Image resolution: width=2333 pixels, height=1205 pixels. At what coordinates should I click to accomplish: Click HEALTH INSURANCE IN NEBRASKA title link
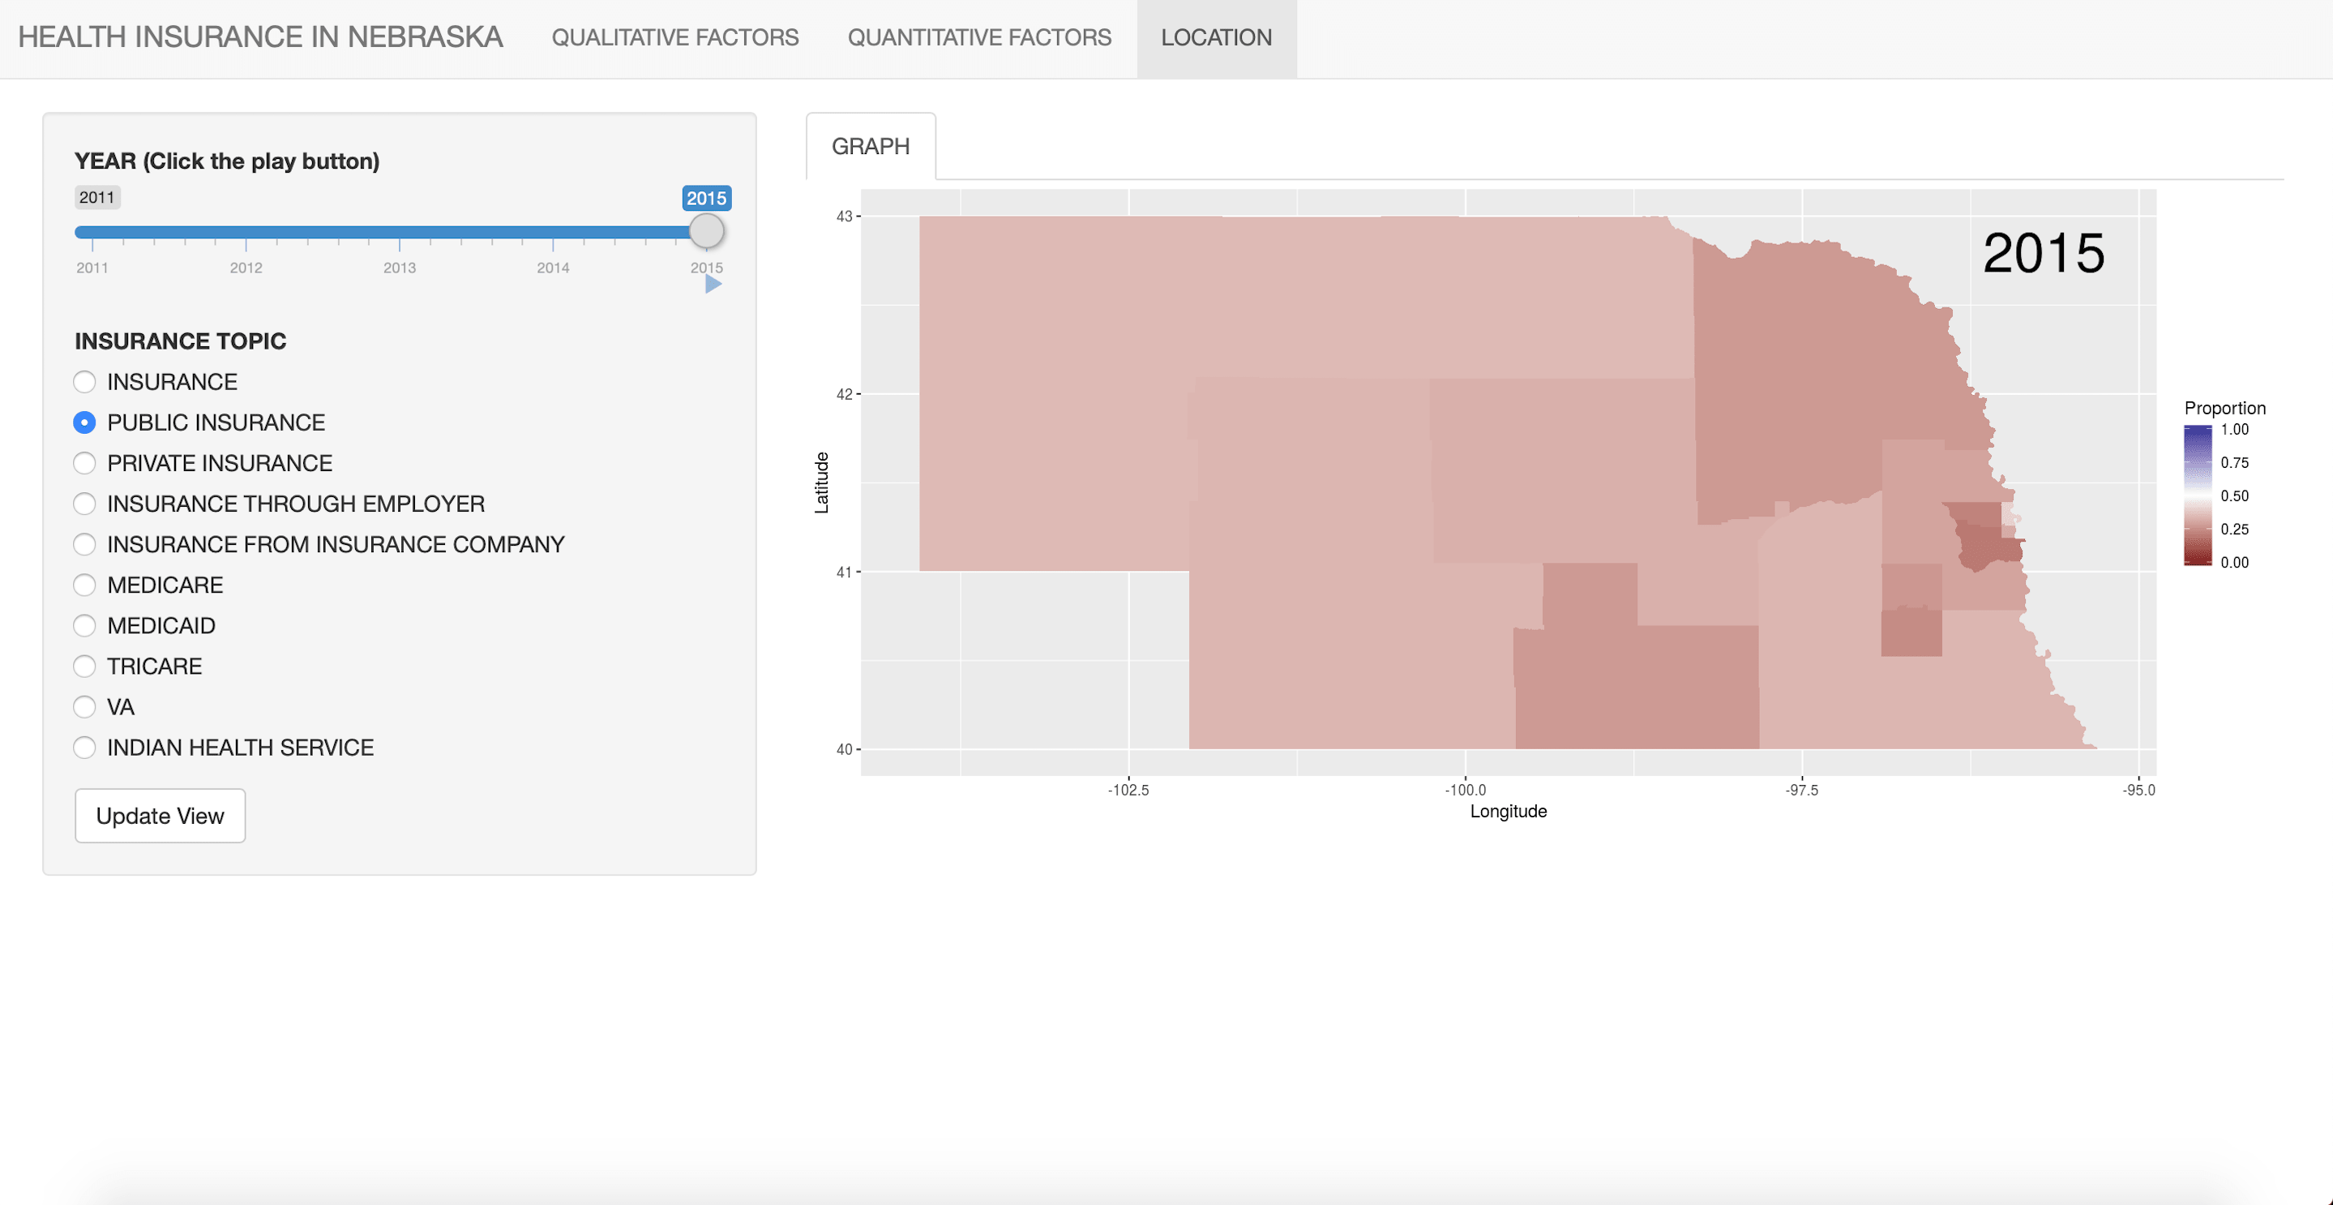click(x=260, y=37)
